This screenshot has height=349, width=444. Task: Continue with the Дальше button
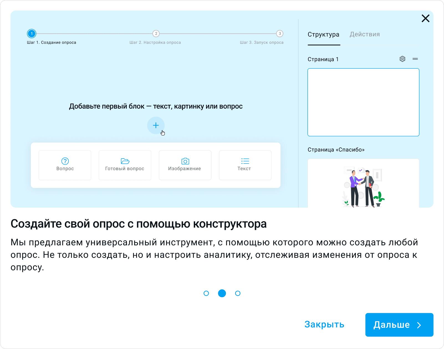(399, 325)
